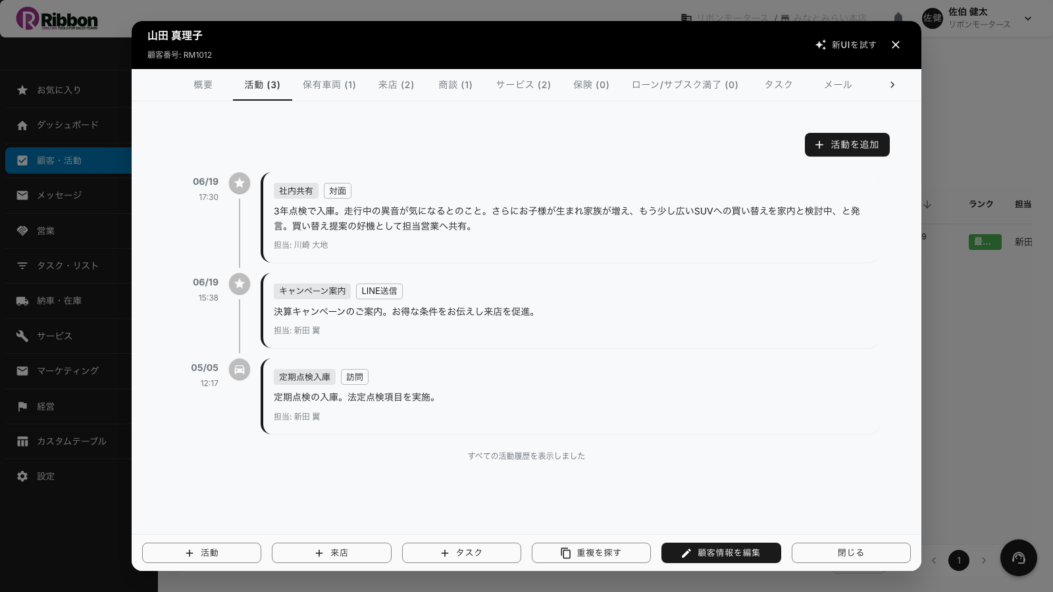
Task: Switch to 商談 (1) tab
Action: pos(455,85)
